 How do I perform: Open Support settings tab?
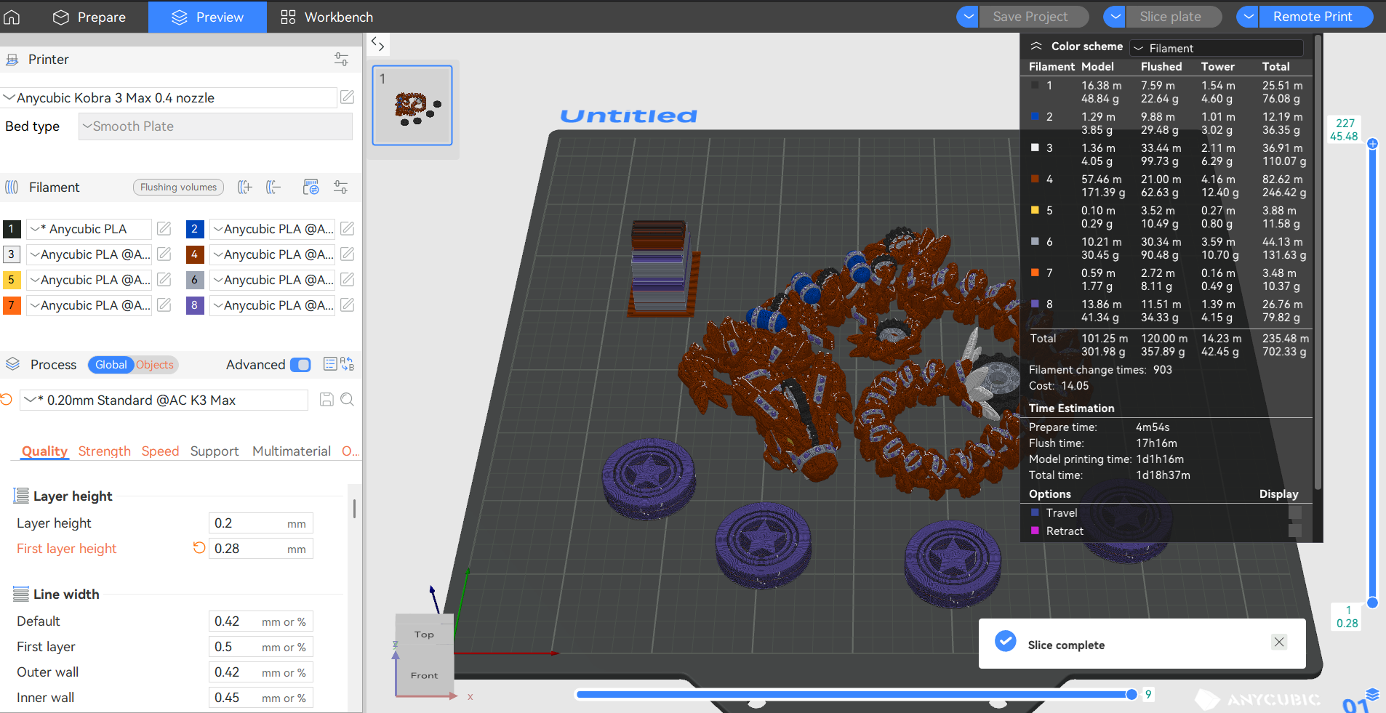click(215, 451)
